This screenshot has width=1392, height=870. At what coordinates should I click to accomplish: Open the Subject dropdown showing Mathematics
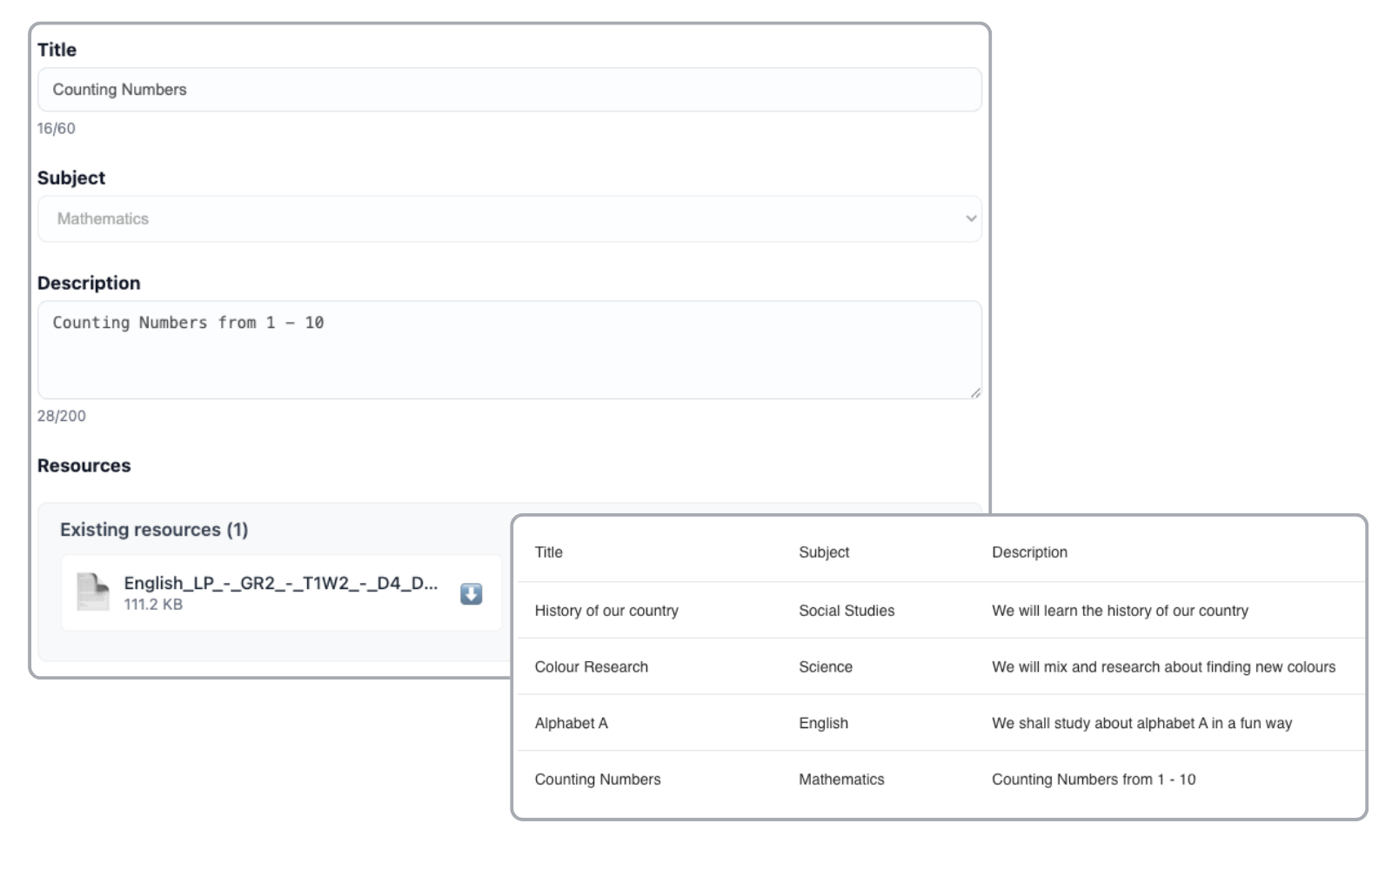[510, 219]
